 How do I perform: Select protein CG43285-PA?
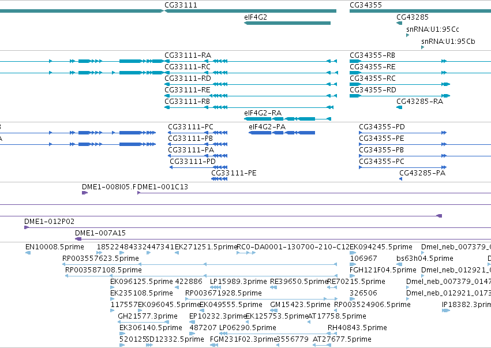400,179
